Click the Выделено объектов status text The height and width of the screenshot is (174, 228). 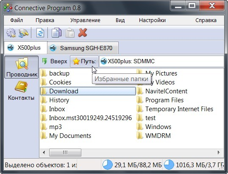pos(41,165)
